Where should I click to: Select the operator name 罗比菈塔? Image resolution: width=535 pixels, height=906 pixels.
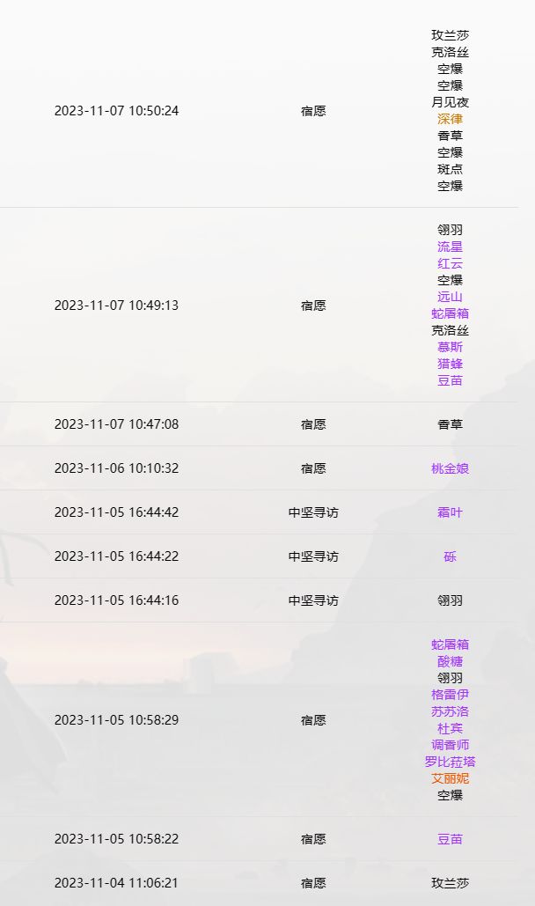point(450,762)
